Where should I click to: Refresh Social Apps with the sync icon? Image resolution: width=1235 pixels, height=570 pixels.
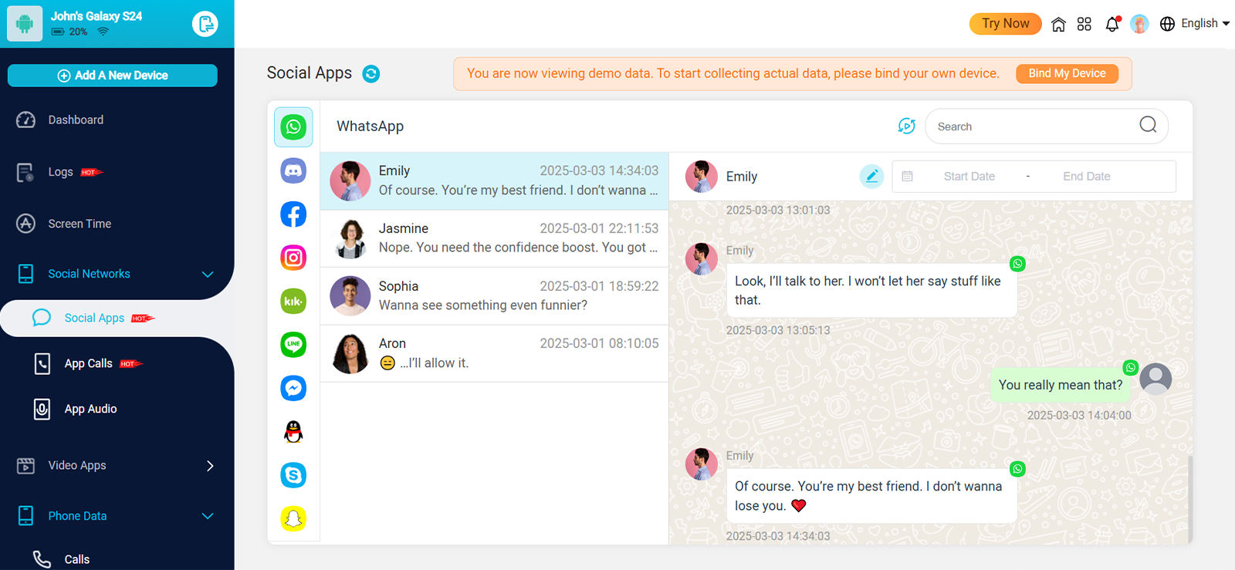pos(371,74)
